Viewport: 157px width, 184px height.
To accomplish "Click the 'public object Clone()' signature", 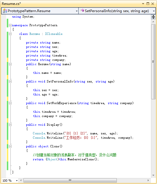I will tap(44, 146).
